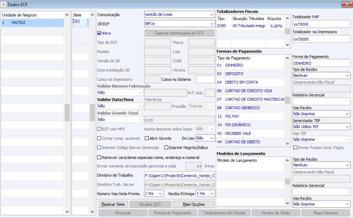Click the Série column header
Image resolution: width=353 pixels, height=218 pixels.
coord(81,15)
